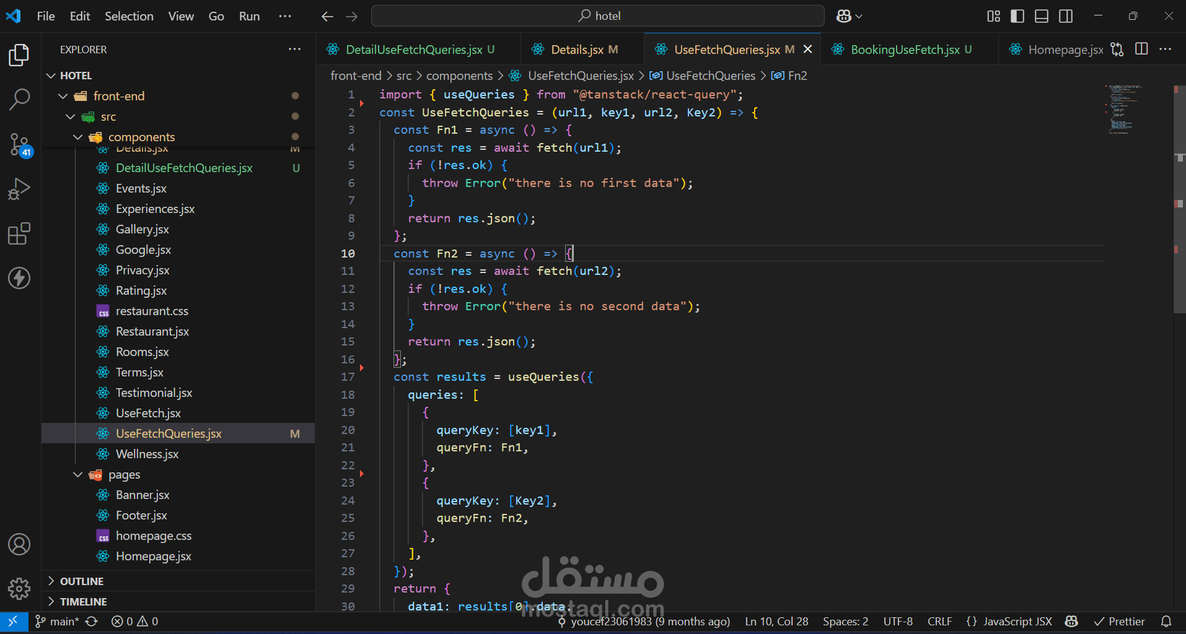The width and height of the screenshot is (1186, 634).
Task: Synchronize changes icon in status bar
Action: click(x=92, y=621)
